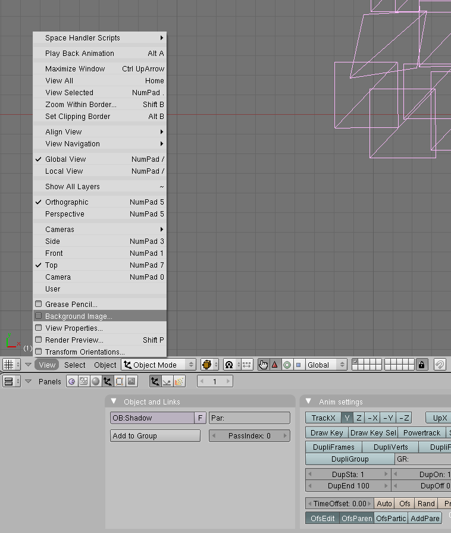Open the View menu in header
The height and width of the screenshot is (533, 451).
pos(47,365)
